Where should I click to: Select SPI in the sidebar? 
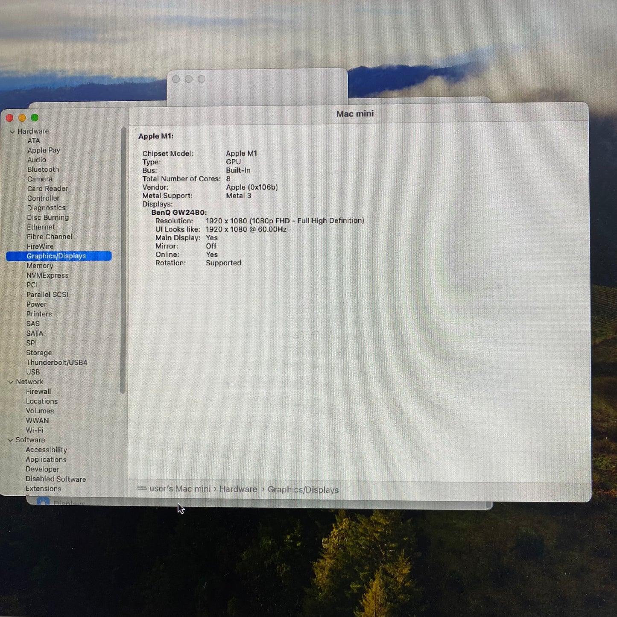pyautogui.click(x=32, y=343)
